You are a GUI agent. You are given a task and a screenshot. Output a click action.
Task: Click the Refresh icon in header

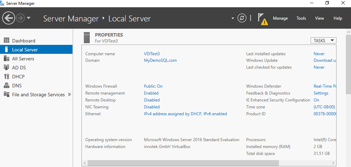pyautogui.click(x=242, y=18)
